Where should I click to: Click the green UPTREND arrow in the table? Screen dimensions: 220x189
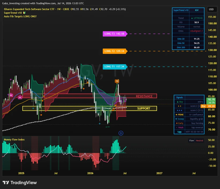[x=192, y=18]
